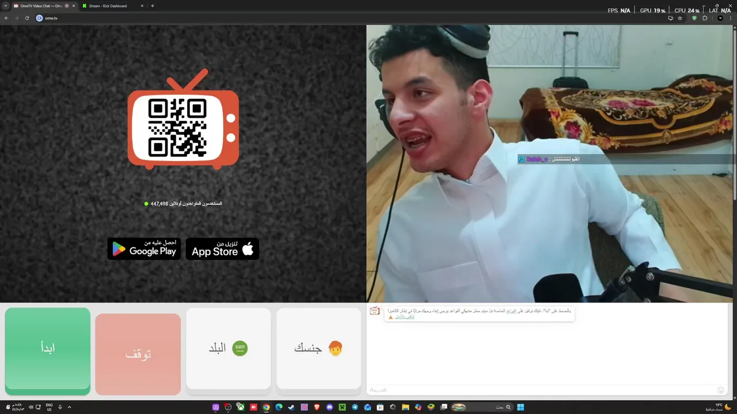This screenshot has width=737, height=414.
Task: Click the chat message input field
Action: [541, 390]
